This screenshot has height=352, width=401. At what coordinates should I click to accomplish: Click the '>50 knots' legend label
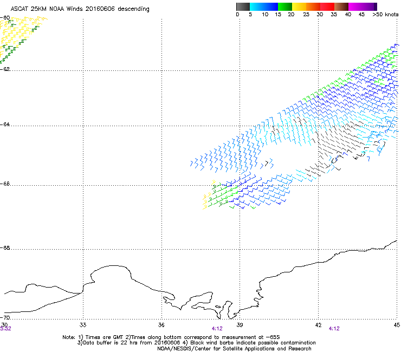(385, 15)
